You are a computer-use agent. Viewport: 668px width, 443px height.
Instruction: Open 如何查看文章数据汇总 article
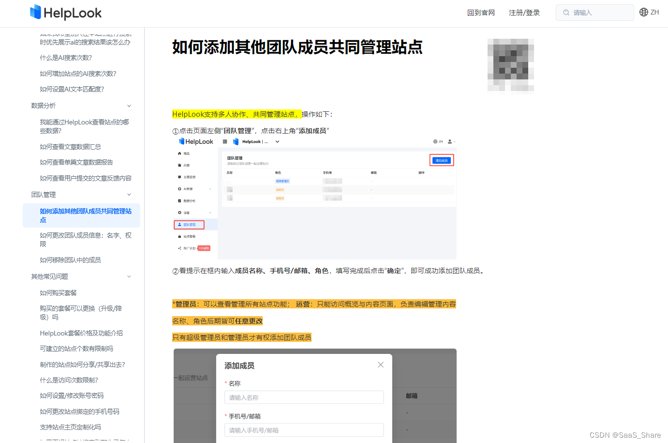point(70,147)
